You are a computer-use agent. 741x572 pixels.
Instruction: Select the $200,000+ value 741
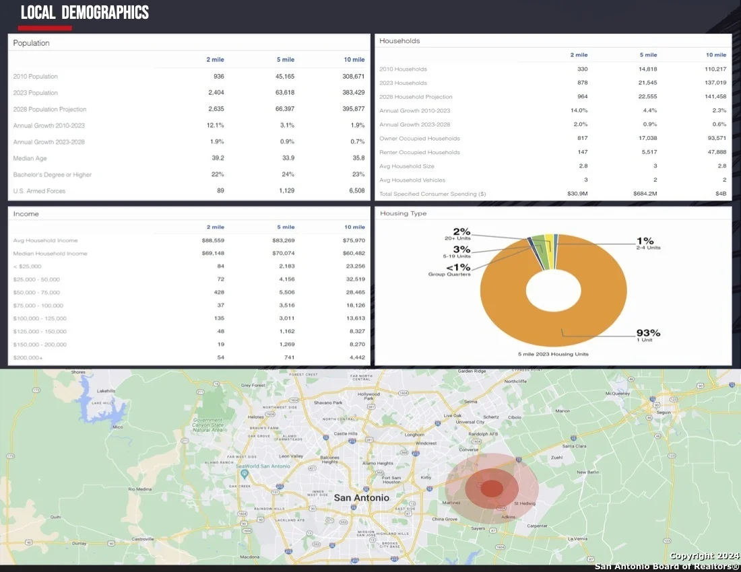tap(289, 357)
